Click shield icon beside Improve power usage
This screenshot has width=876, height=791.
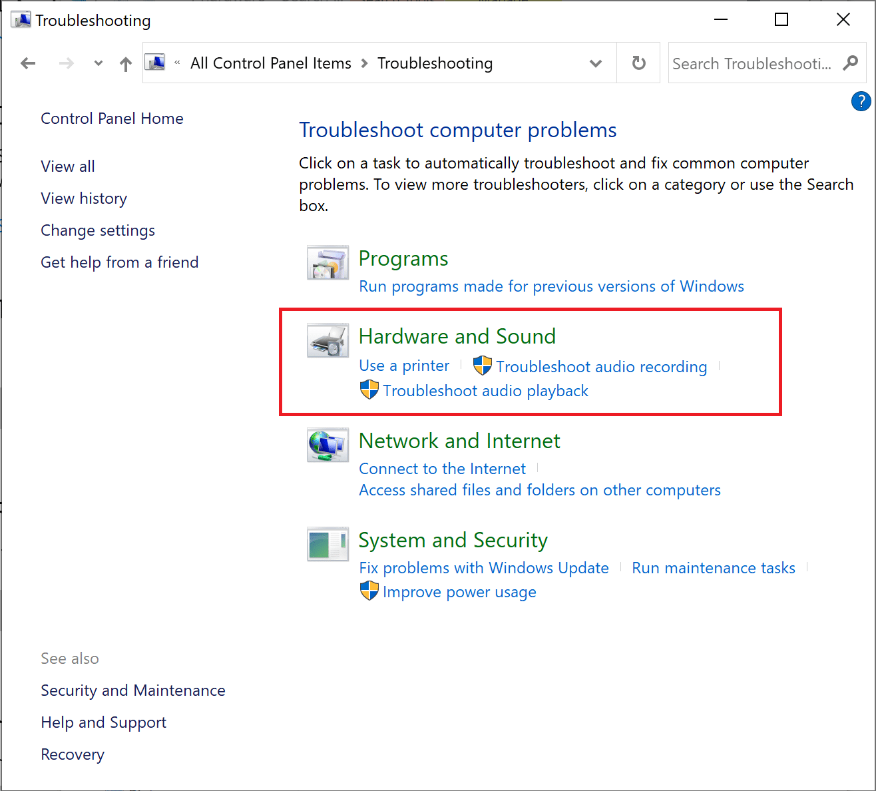[369, 591]
